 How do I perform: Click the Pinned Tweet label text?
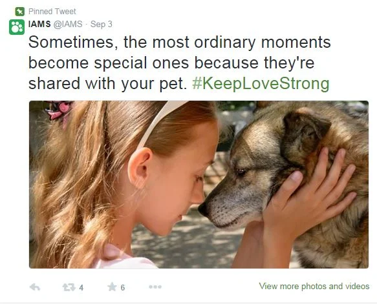pyautogui.click(x=52, y=11)
